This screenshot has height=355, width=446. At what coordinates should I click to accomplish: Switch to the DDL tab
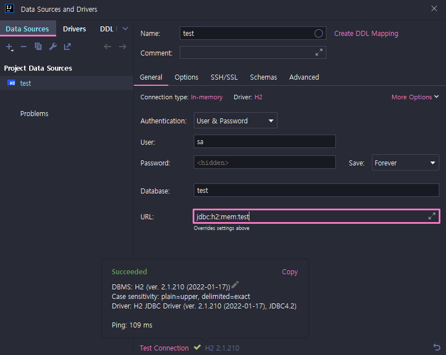(x=107, y=29)
